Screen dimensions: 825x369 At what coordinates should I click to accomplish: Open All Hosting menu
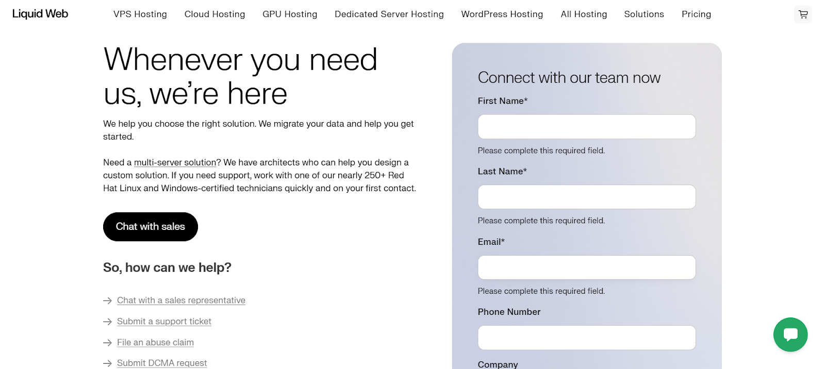click(x=584, y=14)
